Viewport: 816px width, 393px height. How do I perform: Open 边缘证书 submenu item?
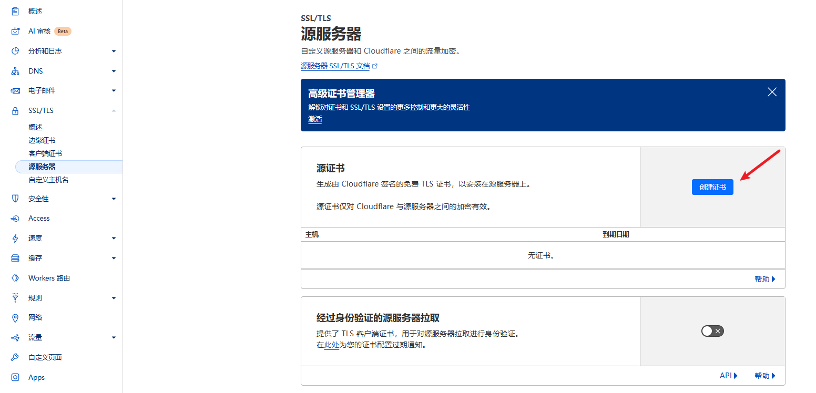tap(42, 140)
